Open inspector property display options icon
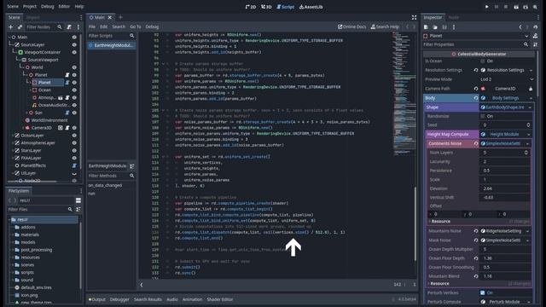 point(535,44)
